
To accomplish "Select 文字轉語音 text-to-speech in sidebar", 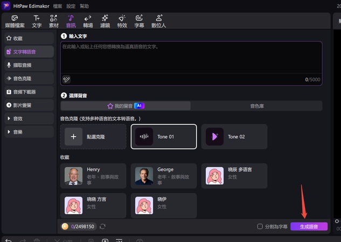I will 29,52.
